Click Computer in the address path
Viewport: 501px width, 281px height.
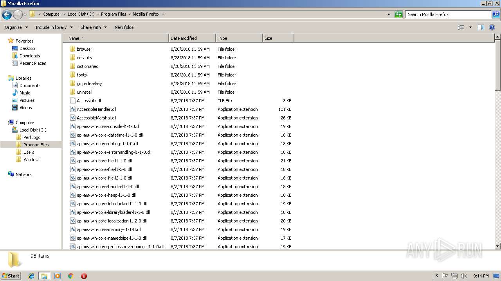(52, 14)
